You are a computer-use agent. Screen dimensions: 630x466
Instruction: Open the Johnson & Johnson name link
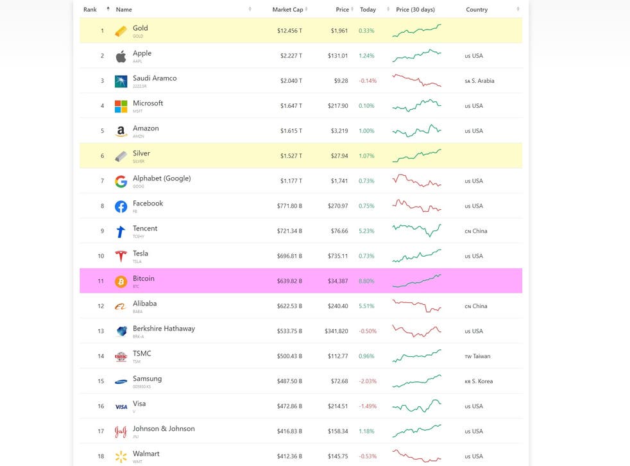click(x=164, y=429)
